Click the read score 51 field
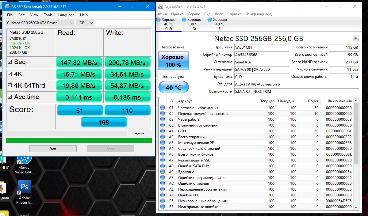368x216 pixels. 80,111
